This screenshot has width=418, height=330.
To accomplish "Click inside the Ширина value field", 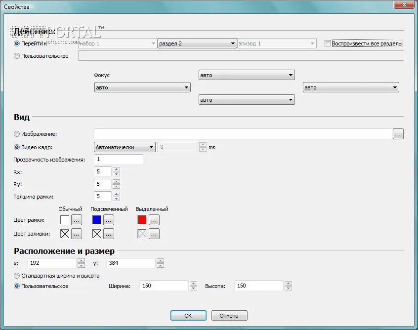I will point(163,286).
